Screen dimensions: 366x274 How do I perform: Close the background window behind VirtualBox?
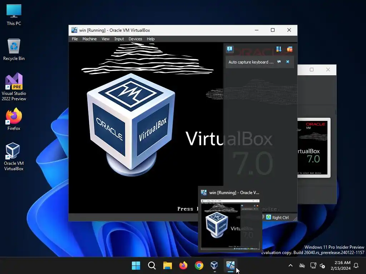click(x=328, y=70)
